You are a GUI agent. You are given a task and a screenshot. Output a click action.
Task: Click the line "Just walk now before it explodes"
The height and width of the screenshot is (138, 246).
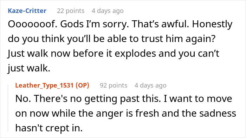(x=113, y=54)
